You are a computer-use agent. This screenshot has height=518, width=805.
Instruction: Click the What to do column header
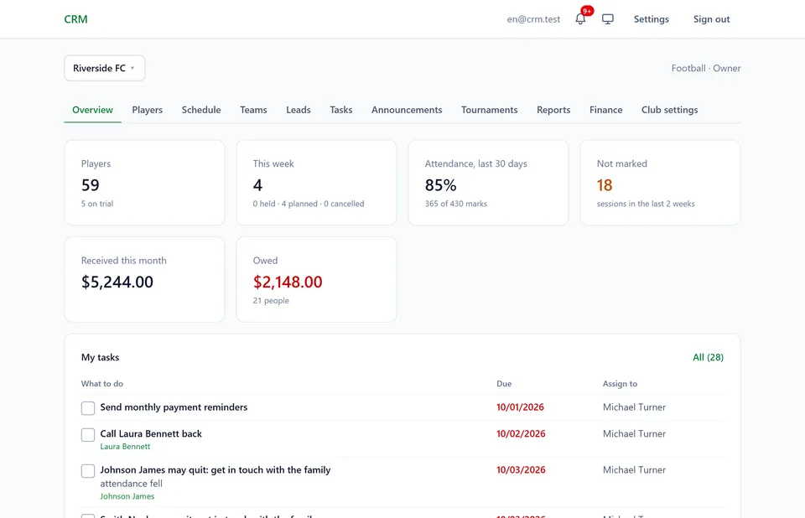tap(102, 384)
